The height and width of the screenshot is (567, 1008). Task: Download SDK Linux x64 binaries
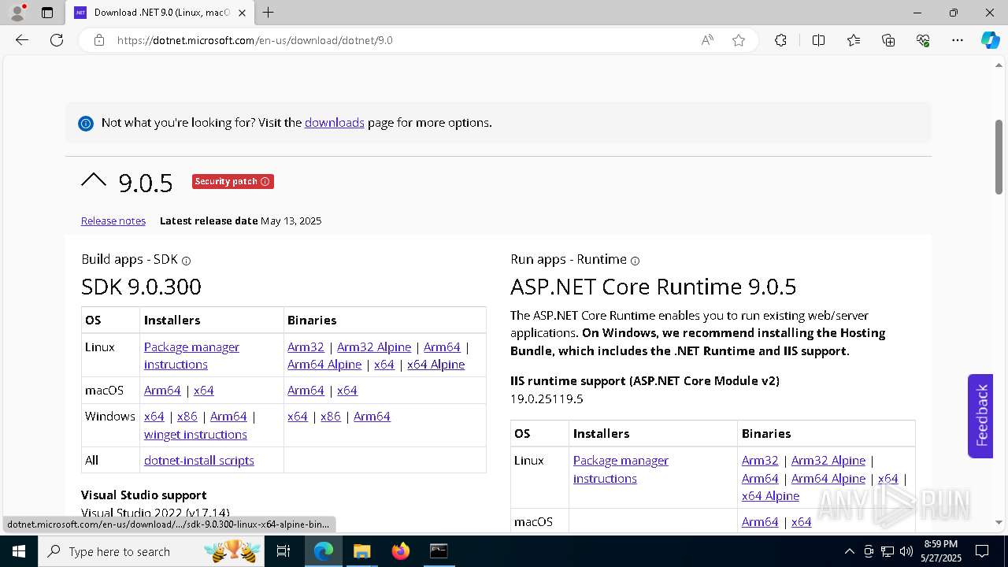tap(384, 364)
